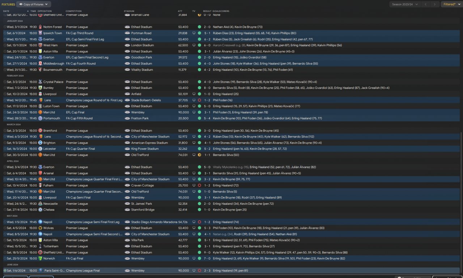Click the TV column header
This screenshot has height=278, width=463.
point(194,11)
